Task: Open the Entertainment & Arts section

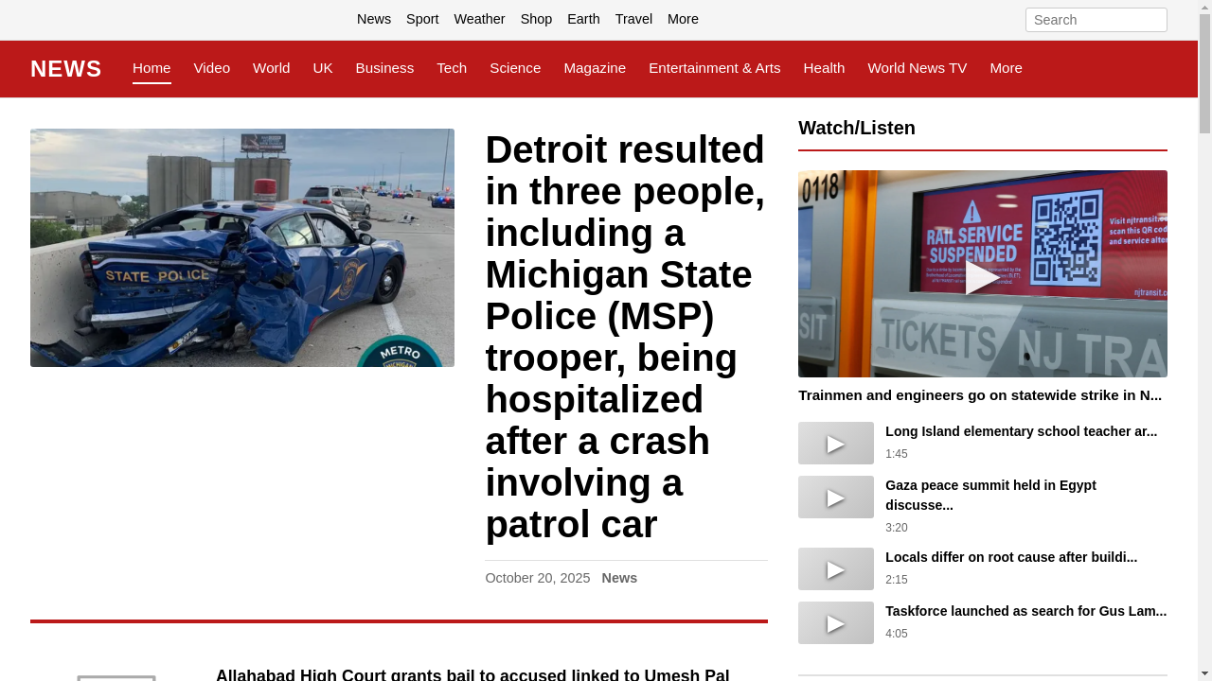Action: tap(714, 68)
